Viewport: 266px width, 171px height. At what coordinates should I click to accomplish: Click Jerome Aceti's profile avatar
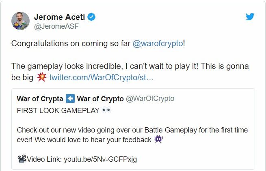(20, 21)
